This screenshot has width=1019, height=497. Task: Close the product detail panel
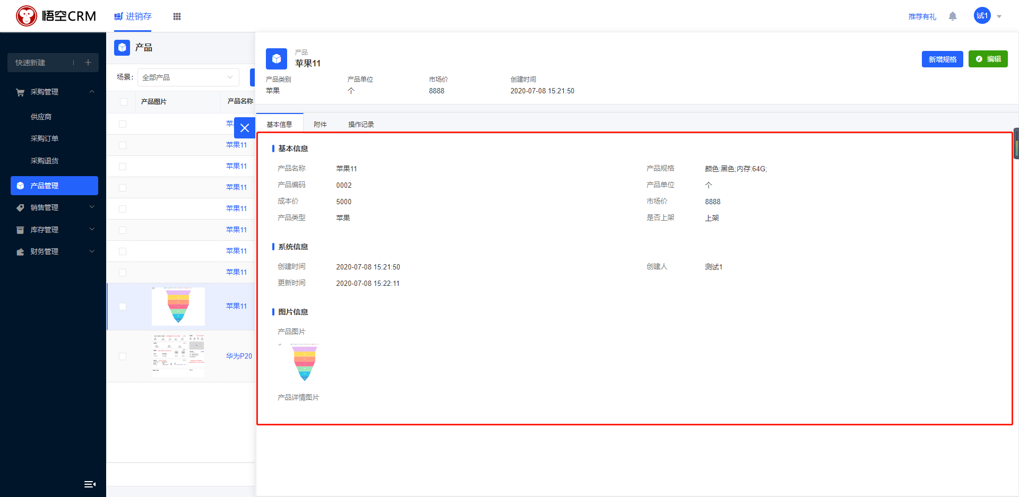point(245,128)
